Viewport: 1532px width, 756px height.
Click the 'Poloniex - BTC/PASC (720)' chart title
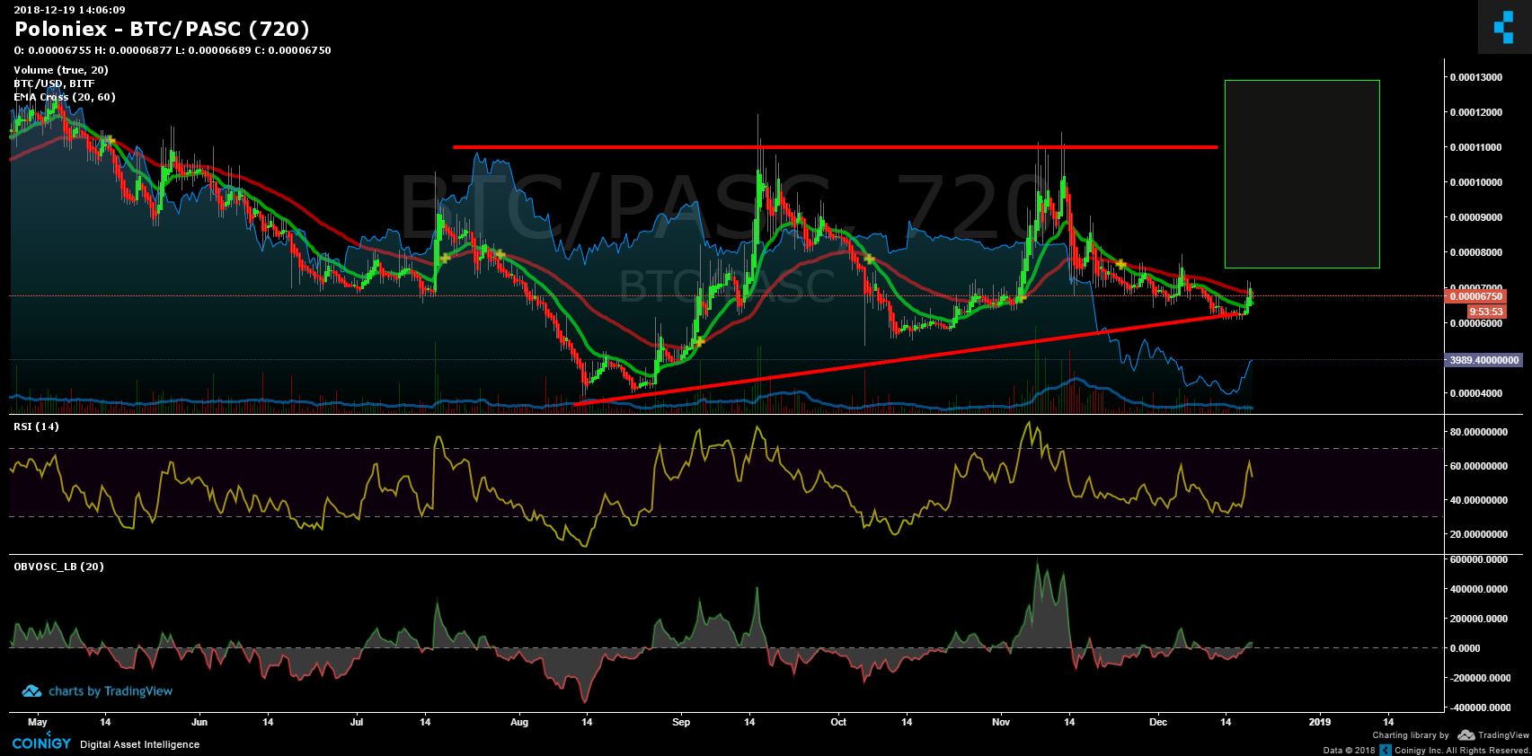coord(162,30)
